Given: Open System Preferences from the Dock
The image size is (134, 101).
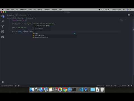Looking at the screenshot, I should click(55, 90).
